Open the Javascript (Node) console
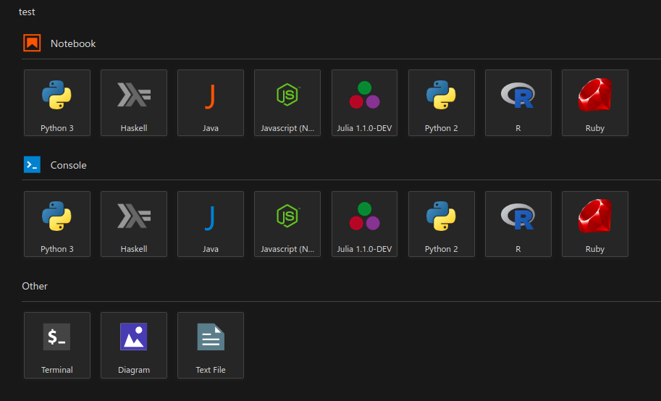Screen dimensions: 661x401 [x=287, y=224]
